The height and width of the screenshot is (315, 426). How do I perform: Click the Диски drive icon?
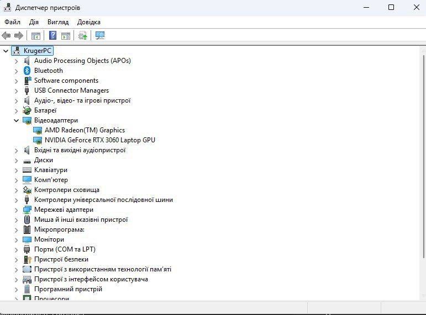coord(27,161)
